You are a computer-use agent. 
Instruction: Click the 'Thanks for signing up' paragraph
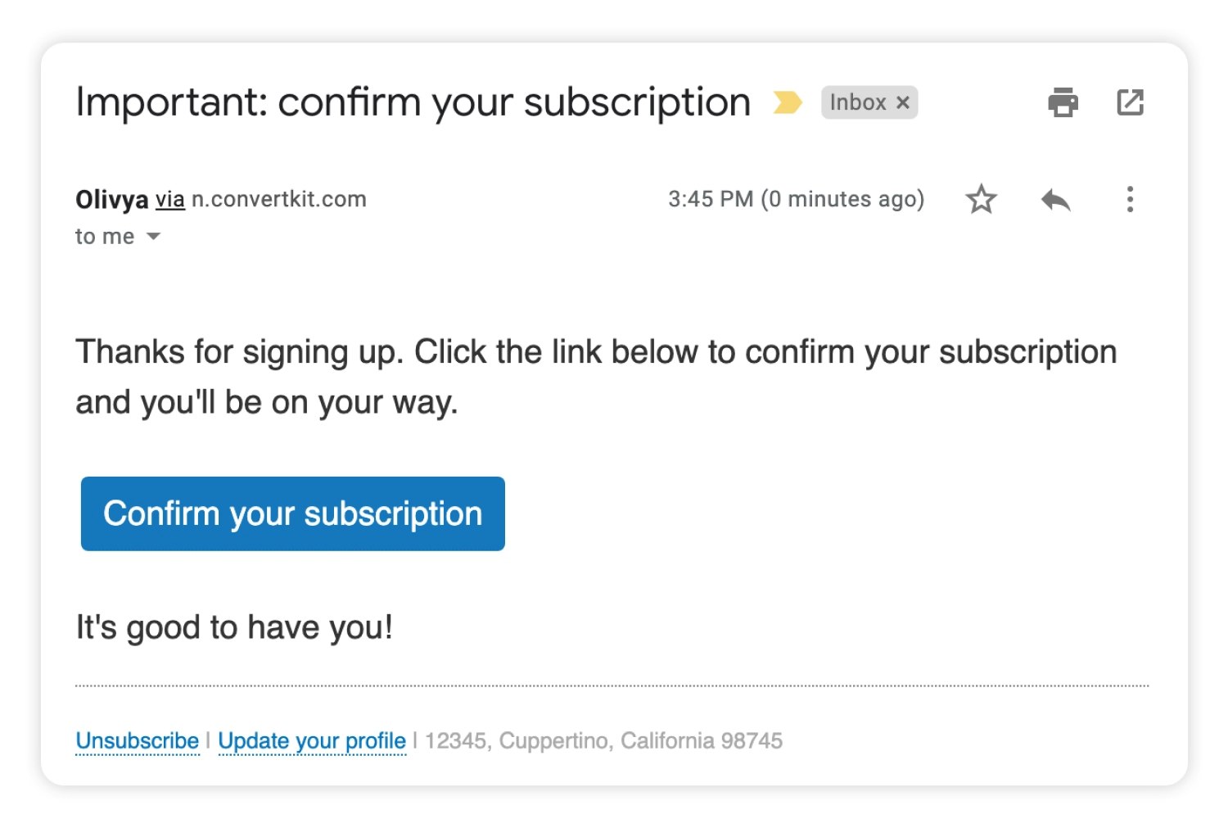tap(596, 377)
